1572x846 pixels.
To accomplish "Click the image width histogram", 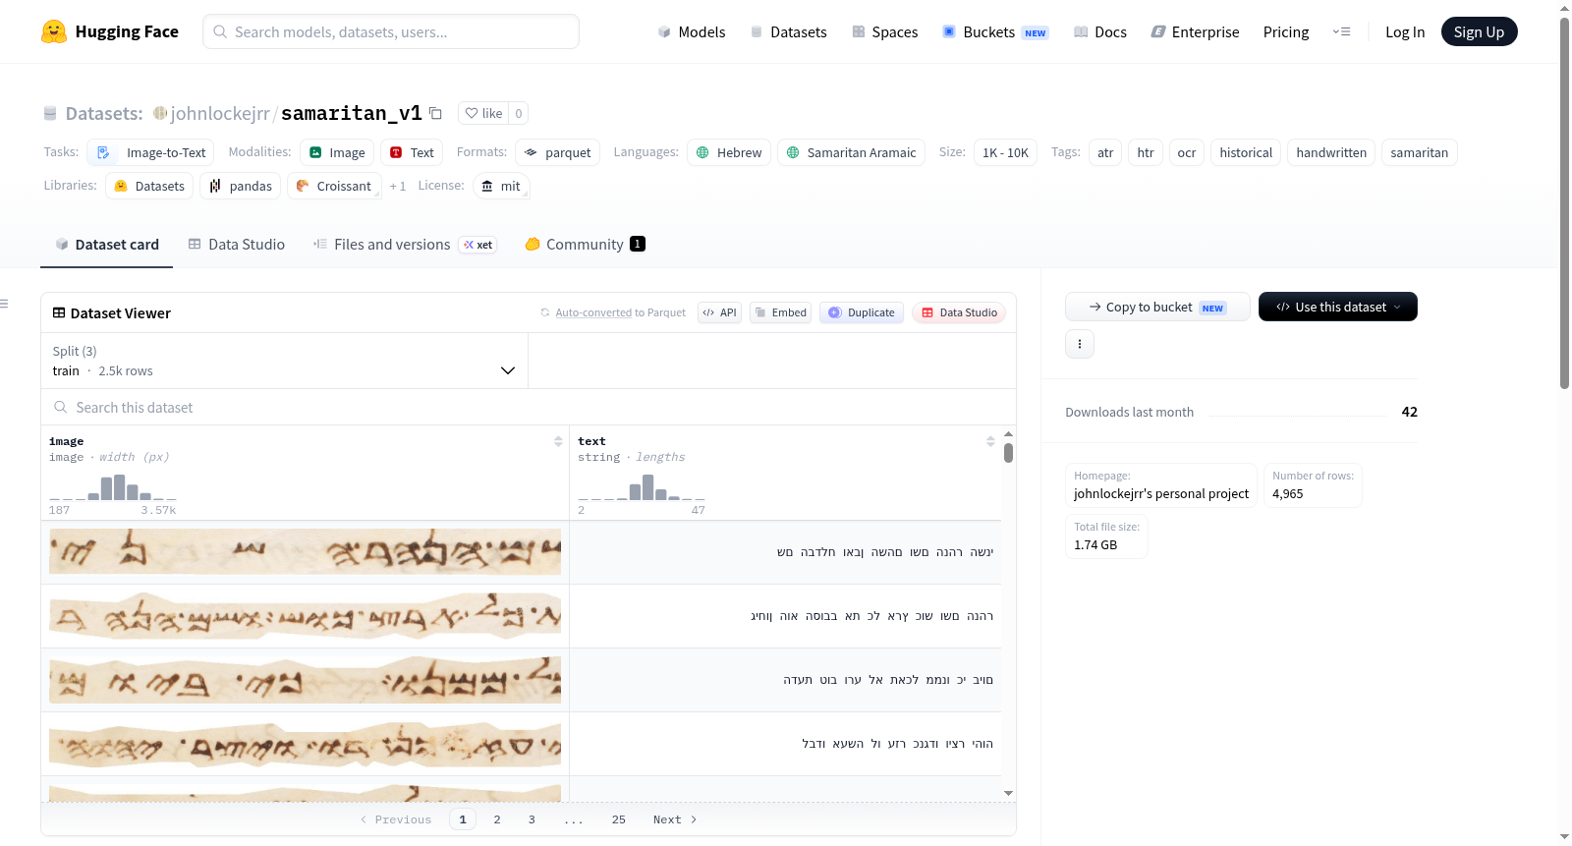I will point(113,487).
